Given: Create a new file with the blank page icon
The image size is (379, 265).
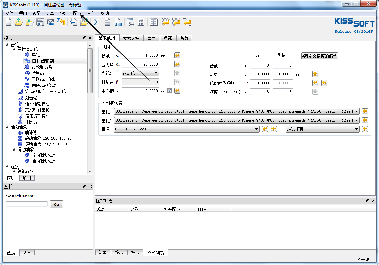Looking at the screenshot, I should 9,22.
